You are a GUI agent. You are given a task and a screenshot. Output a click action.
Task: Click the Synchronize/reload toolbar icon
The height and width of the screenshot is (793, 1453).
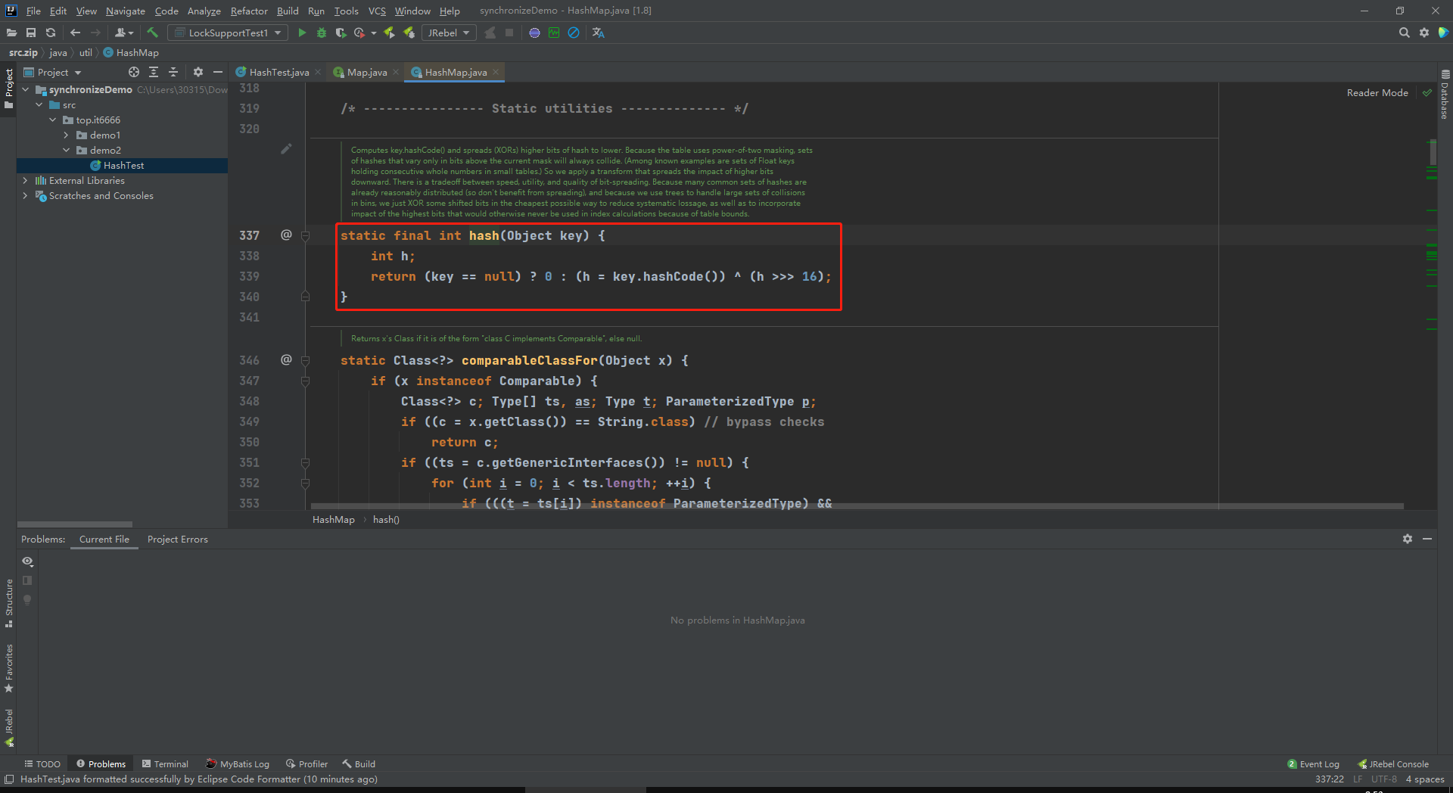(51, 33)
